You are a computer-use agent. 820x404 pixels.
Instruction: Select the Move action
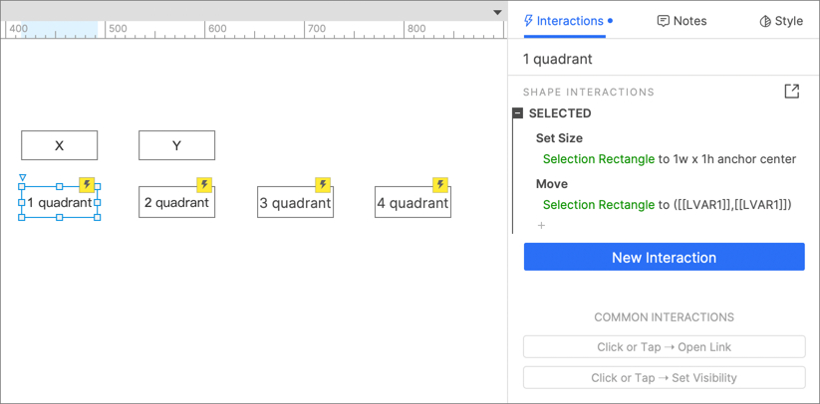pos(552,184)
